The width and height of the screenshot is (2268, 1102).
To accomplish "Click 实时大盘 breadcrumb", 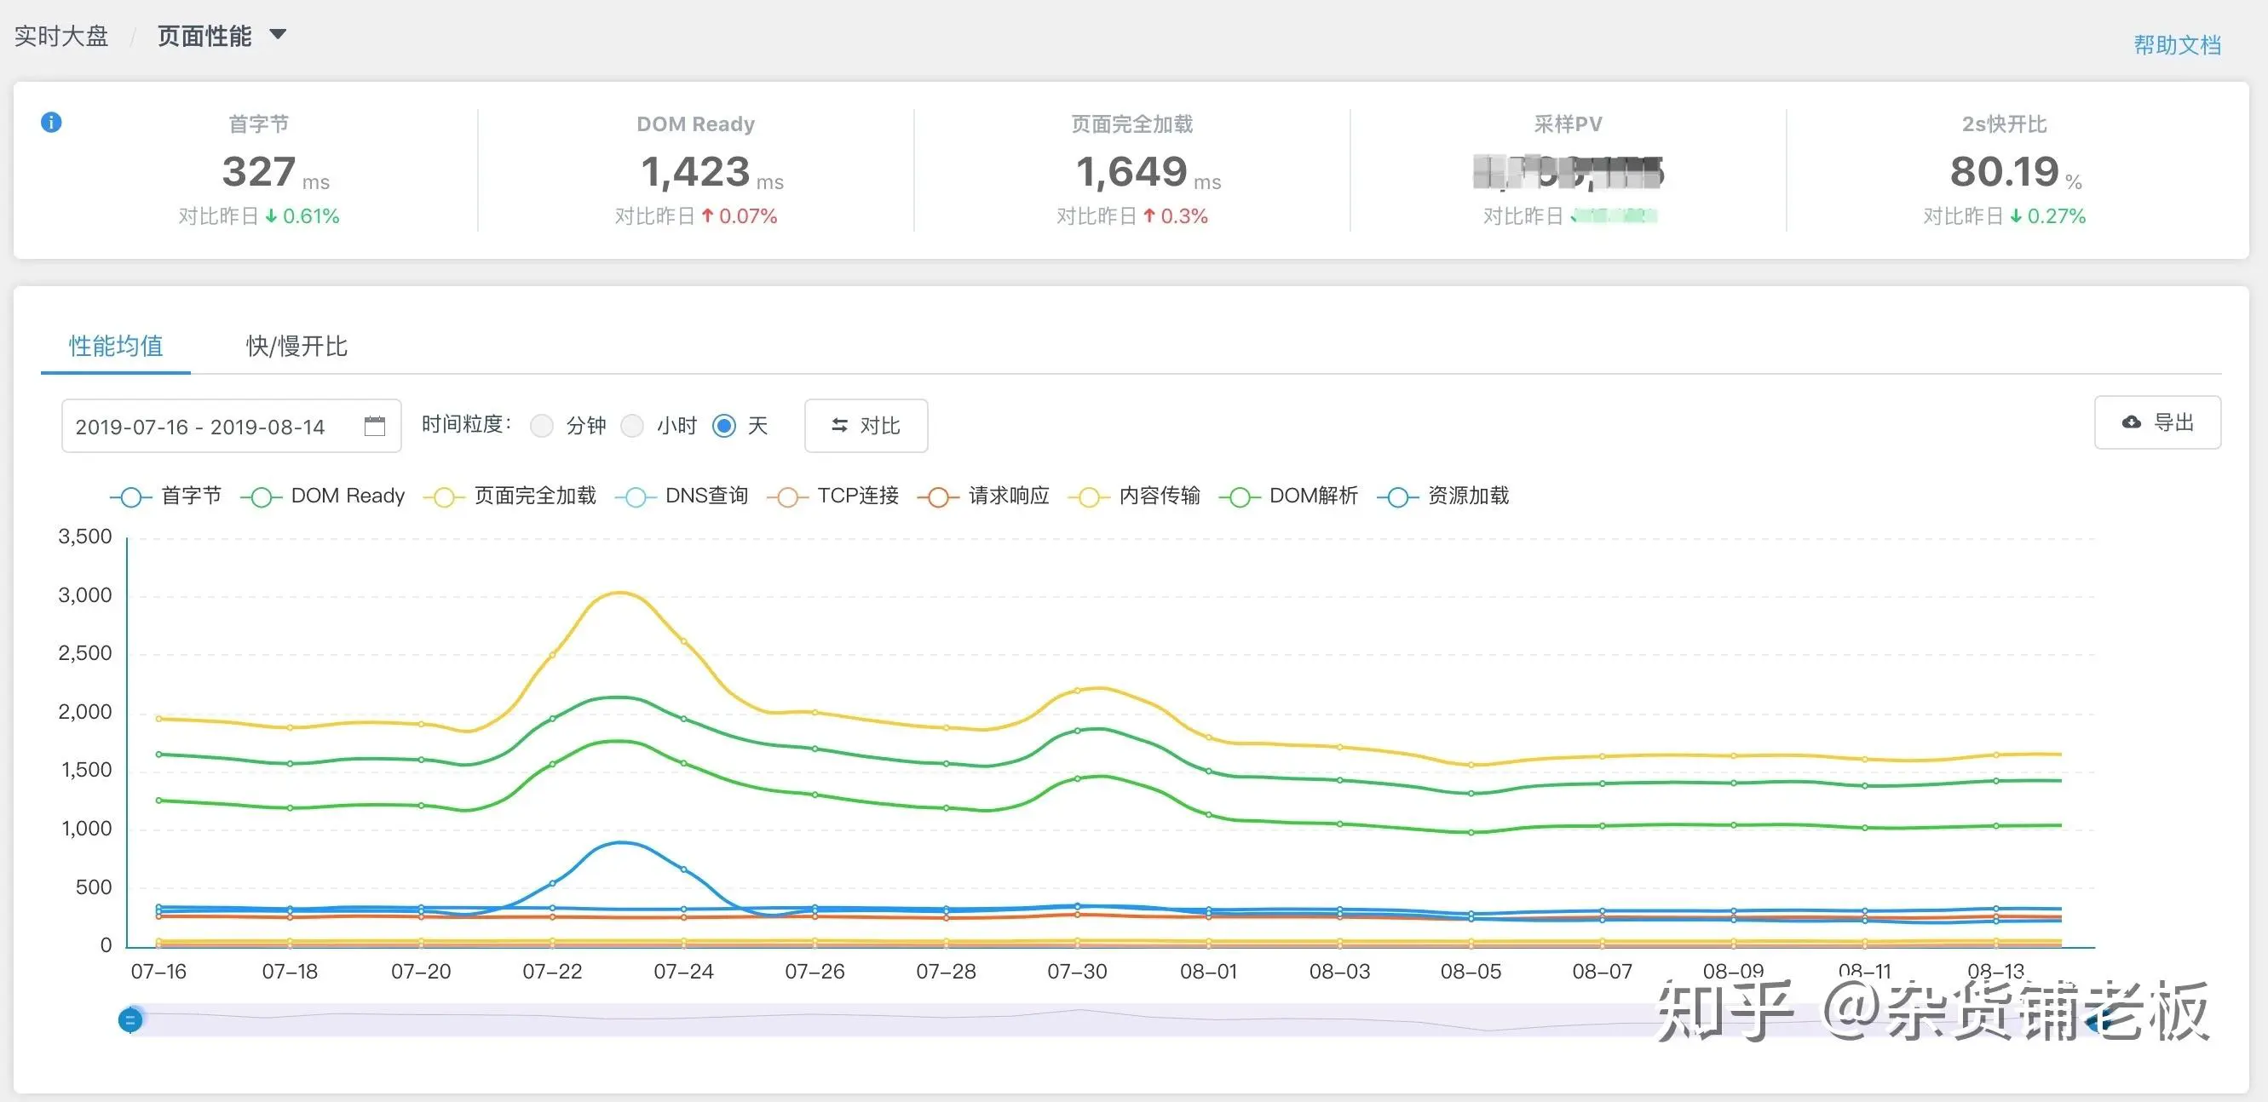I will (x=60, y=36).
